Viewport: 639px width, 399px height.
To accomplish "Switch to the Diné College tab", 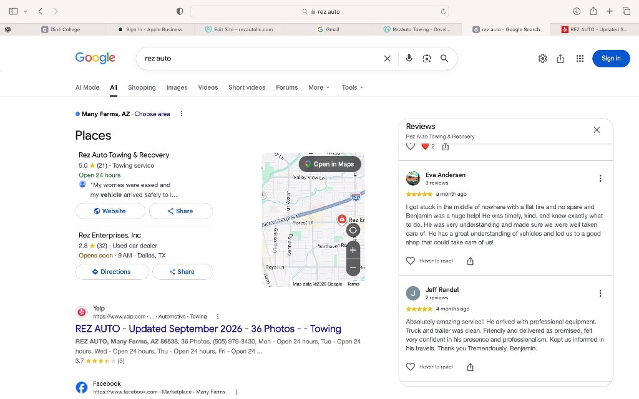I will coord(61,29).
